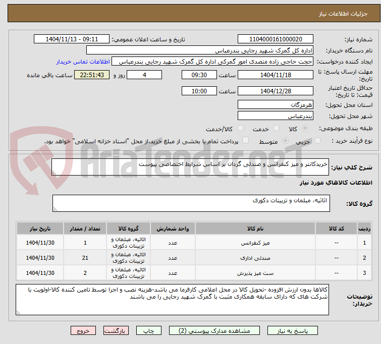Viewport: 381px width, 344px height.
Task: Click the تاریخ نیاز column header
Action: click(x=40, y=228)
